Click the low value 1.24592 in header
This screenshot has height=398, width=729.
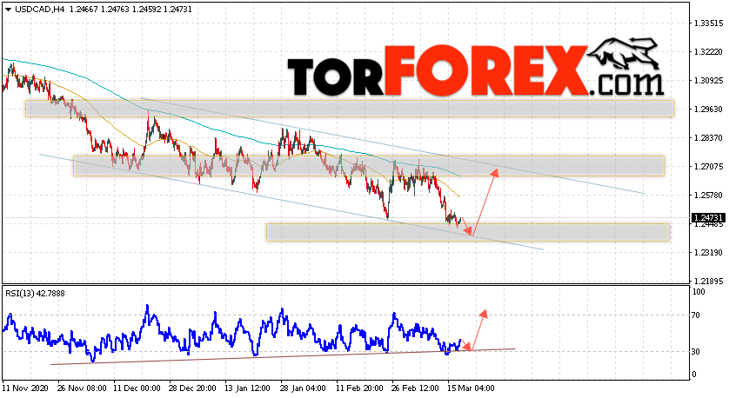click(146, 10)
